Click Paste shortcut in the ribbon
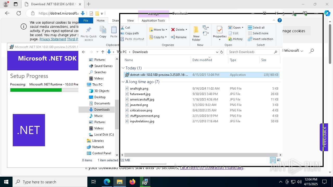Image resolution: width=333 pixels, height=187 pixels. 132,39
